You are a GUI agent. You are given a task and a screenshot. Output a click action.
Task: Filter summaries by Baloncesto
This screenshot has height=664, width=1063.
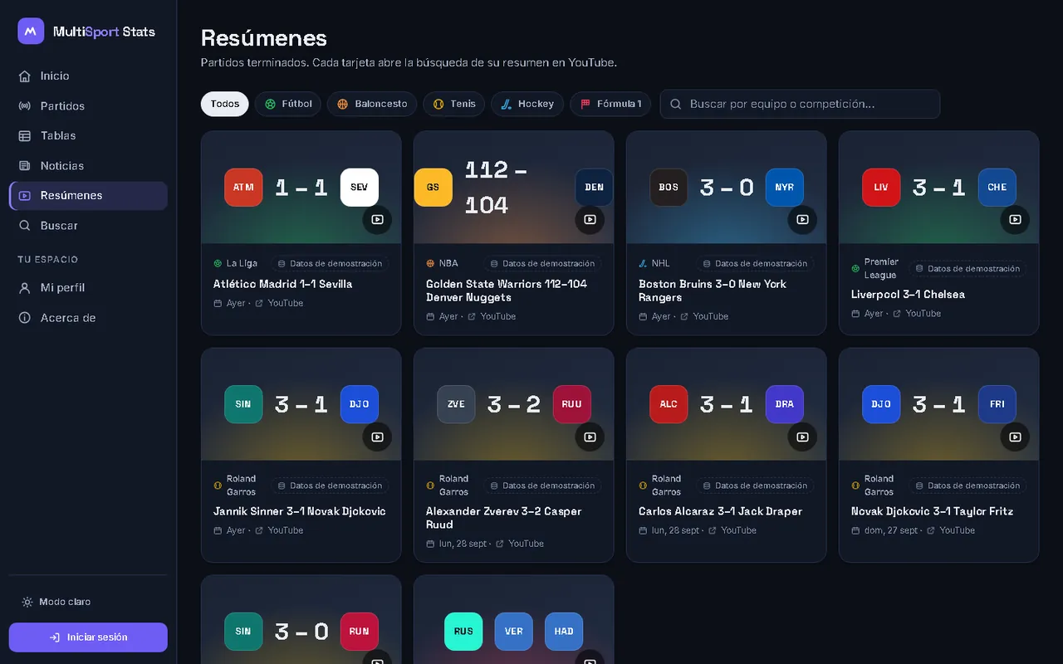pyautogui.click(x=372, y=104)
